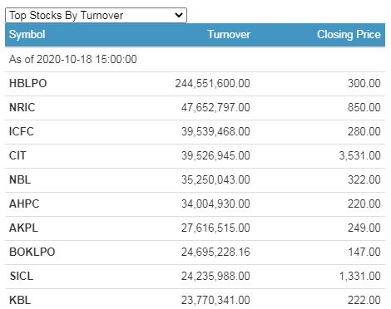Image resolution: width=391 pixels, height=309 pixels.
Task: Click the KBL stock symbol
Action: (x=20, y=300)
